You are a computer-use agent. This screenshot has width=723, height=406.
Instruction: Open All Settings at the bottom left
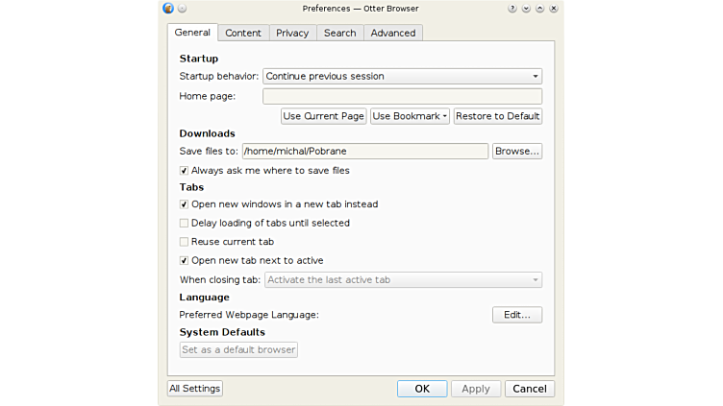click(x=195, y=389)
